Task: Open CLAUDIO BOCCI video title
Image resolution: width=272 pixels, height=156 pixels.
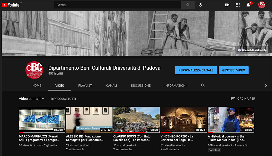Action: pos(132,138)
